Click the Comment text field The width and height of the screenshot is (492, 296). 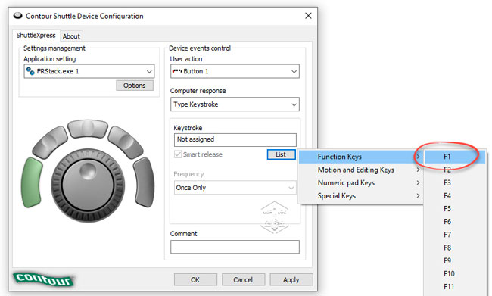[x=235, y=247]
